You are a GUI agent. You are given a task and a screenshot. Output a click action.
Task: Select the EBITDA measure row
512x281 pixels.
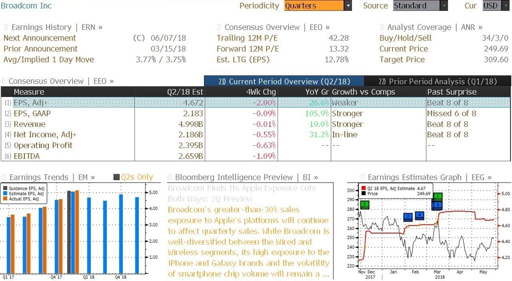coord(255,156)
